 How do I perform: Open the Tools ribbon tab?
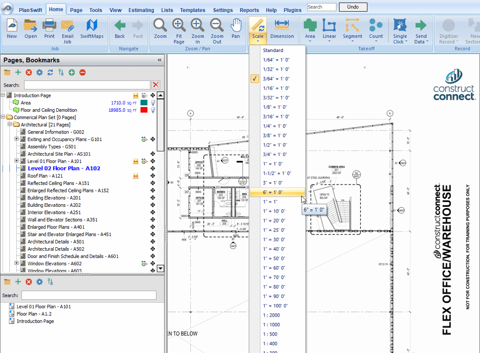[x=96, y=10]
